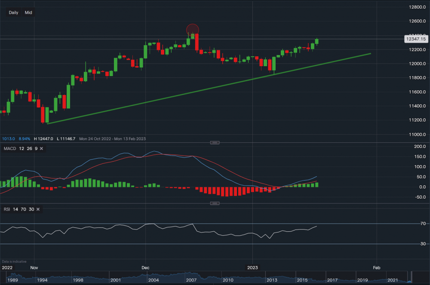Viewport: 430px width, 285px height.
Task: Close the MACD indicator panel
Action: [41, 148]
